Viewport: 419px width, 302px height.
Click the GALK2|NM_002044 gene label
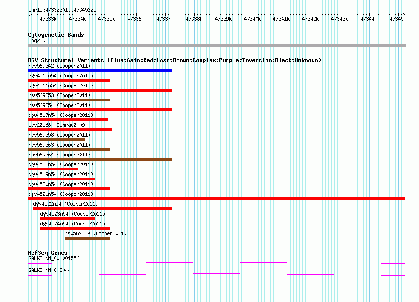[x=49, y=270]
